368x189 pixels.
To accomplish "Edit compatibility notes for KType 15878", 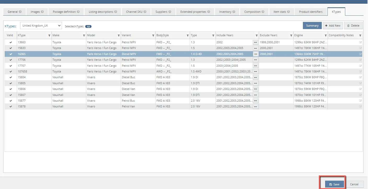I will (360, 106).
